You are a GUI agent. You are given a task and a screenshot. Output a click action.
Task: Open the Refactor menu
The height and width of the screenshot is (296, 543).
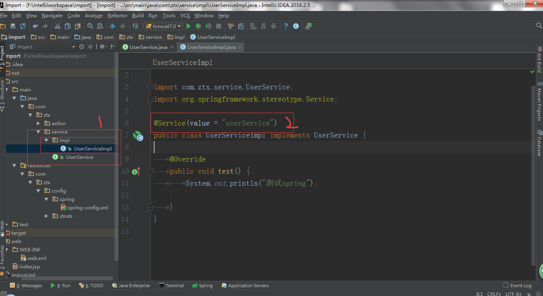(x=117, y=16)
